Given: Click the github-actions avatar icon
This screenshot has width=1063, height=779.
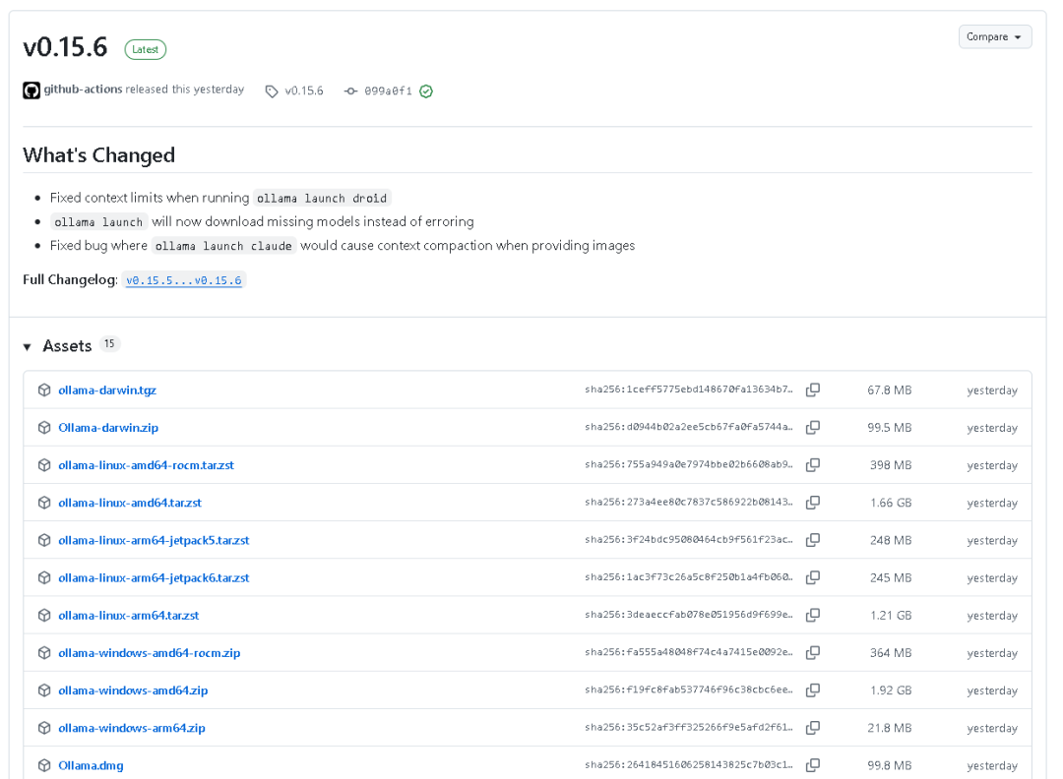Looking at the screenshot, I should click(x=31, y=90).
